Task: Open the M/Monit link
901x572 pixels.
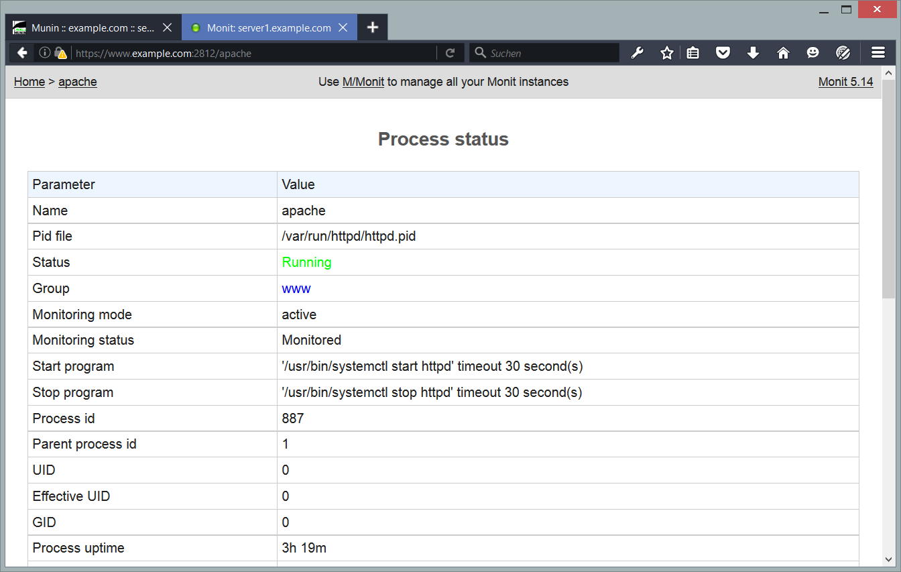Action: point(363,82)
